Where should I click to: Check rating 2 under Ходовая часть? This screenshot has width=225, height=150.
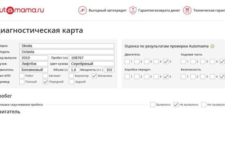click(x=193, y=62)
